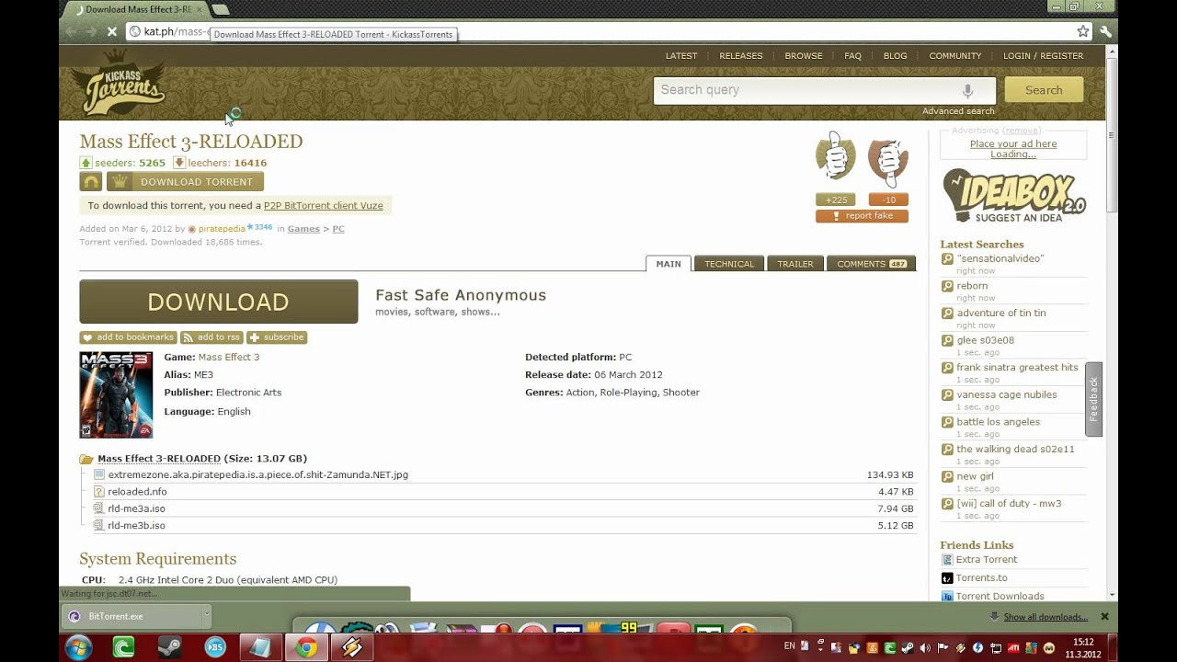
Task: Click the BlueStacks taskbar icon
Action: pyautogui.click(x=215, y=647)
